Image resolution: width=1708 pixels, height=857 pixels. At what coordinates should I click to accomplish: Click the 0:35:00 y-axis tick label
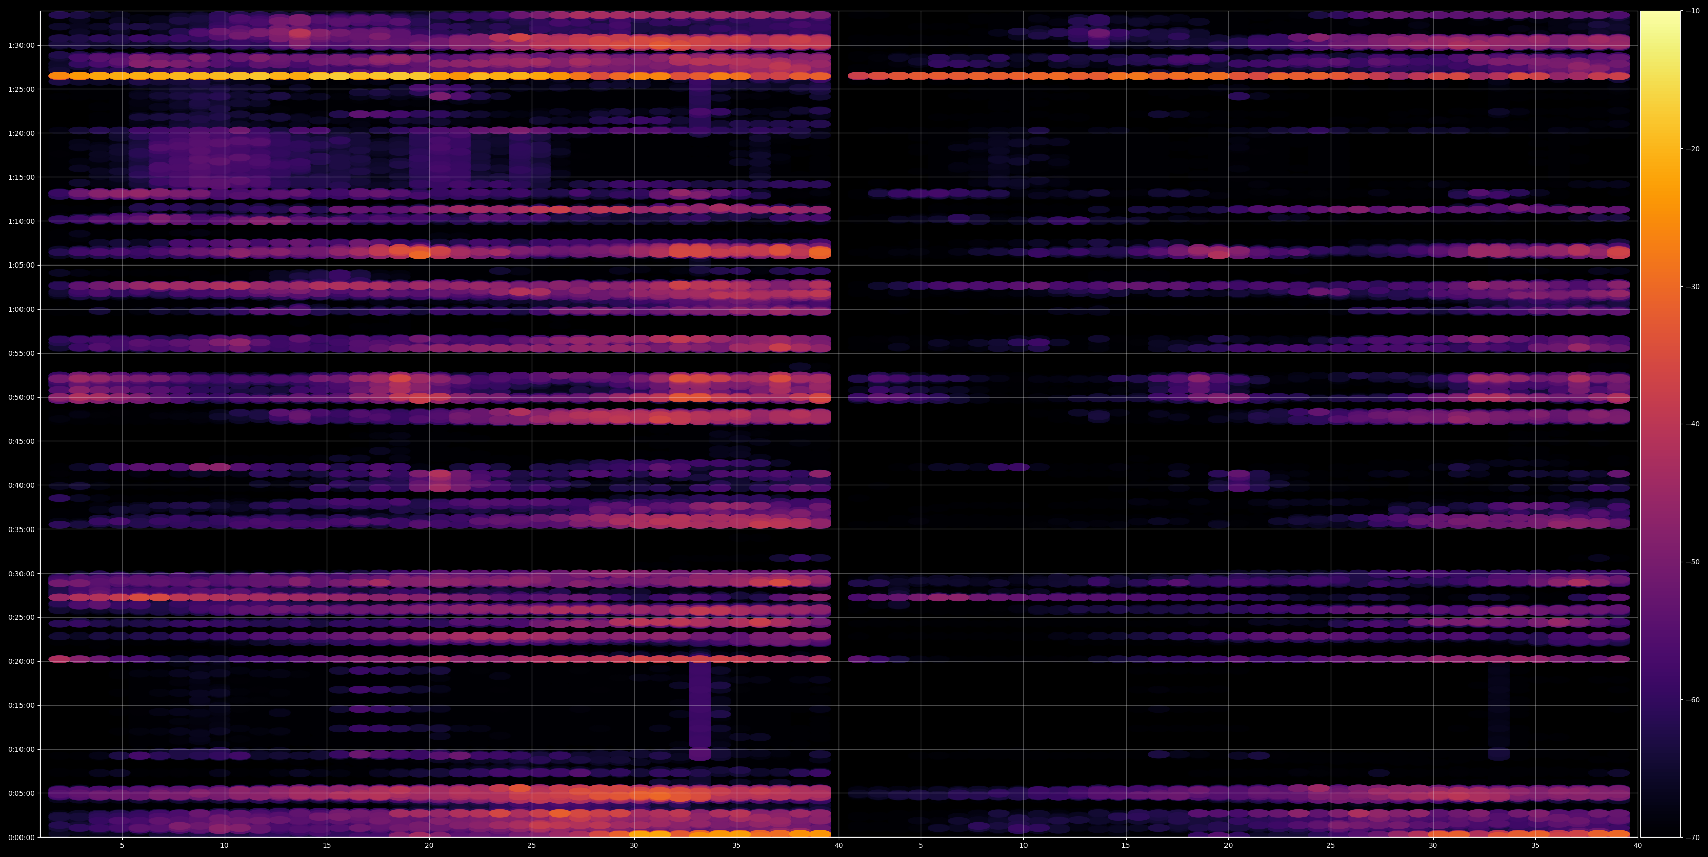click(21, 529)
